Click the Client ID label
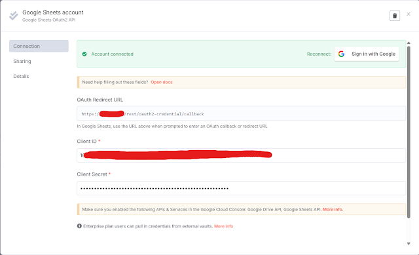The image size is (419, 255). tap(86, 142)
